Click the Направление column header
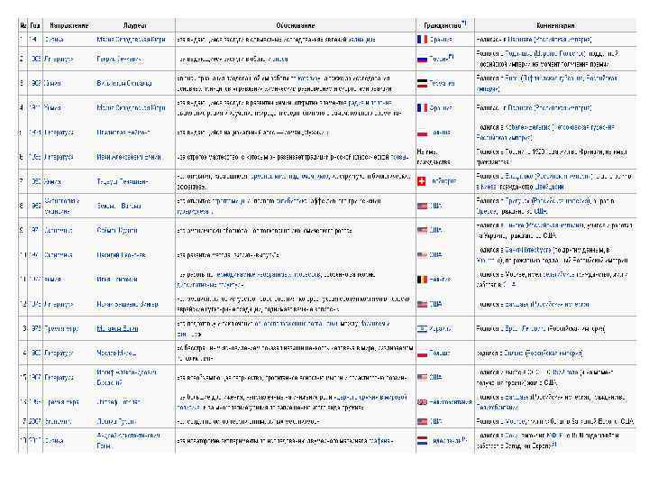Image resolution: width=649 pixels, height=487 pixels. tap(69, 25)
